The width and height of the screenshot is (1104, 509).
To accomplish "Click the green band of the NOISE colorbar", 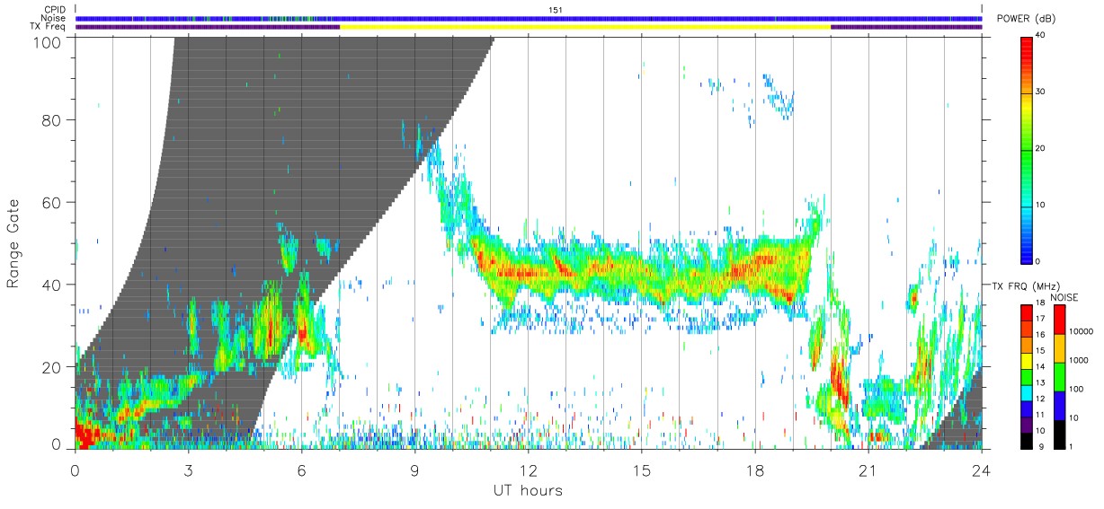I will pos(1058,376).
